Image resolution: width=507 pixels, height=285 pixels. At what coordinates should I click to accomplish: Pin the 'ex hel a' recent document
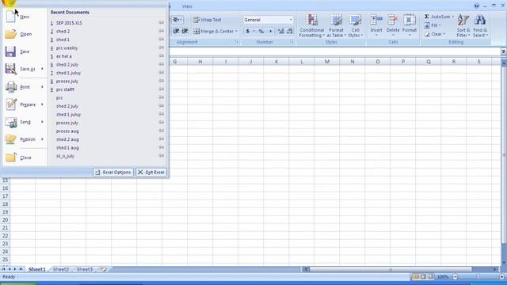(162, 56)
